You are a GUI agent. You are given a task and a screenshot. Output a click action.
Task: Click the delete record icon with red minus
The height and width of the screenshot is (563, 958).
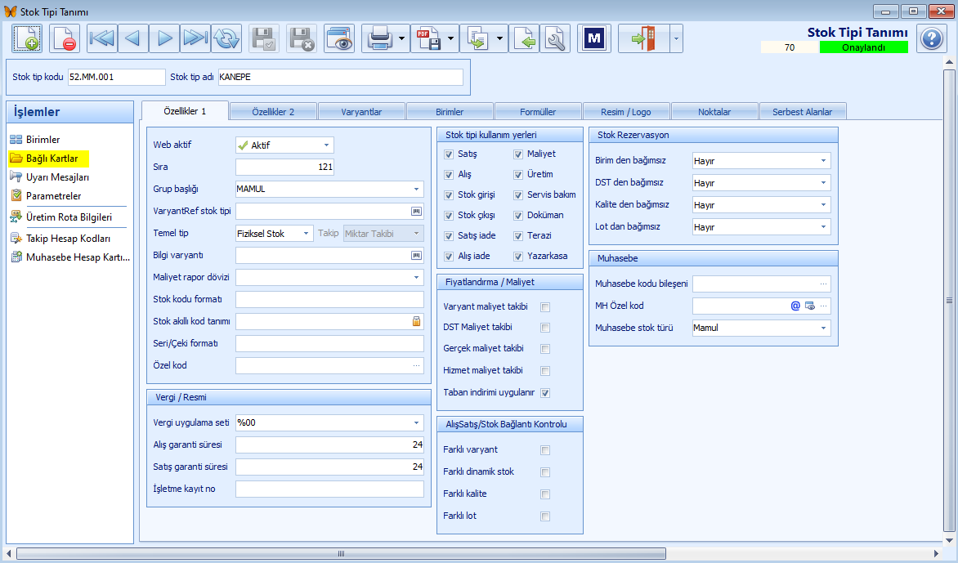pyautogui.click(x=64, y=38)
